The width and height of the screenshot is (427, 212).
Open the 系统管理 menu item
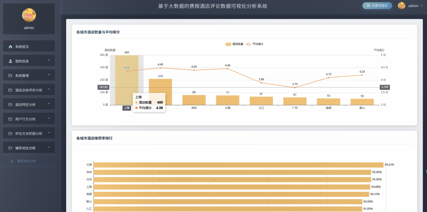point(29,75)
